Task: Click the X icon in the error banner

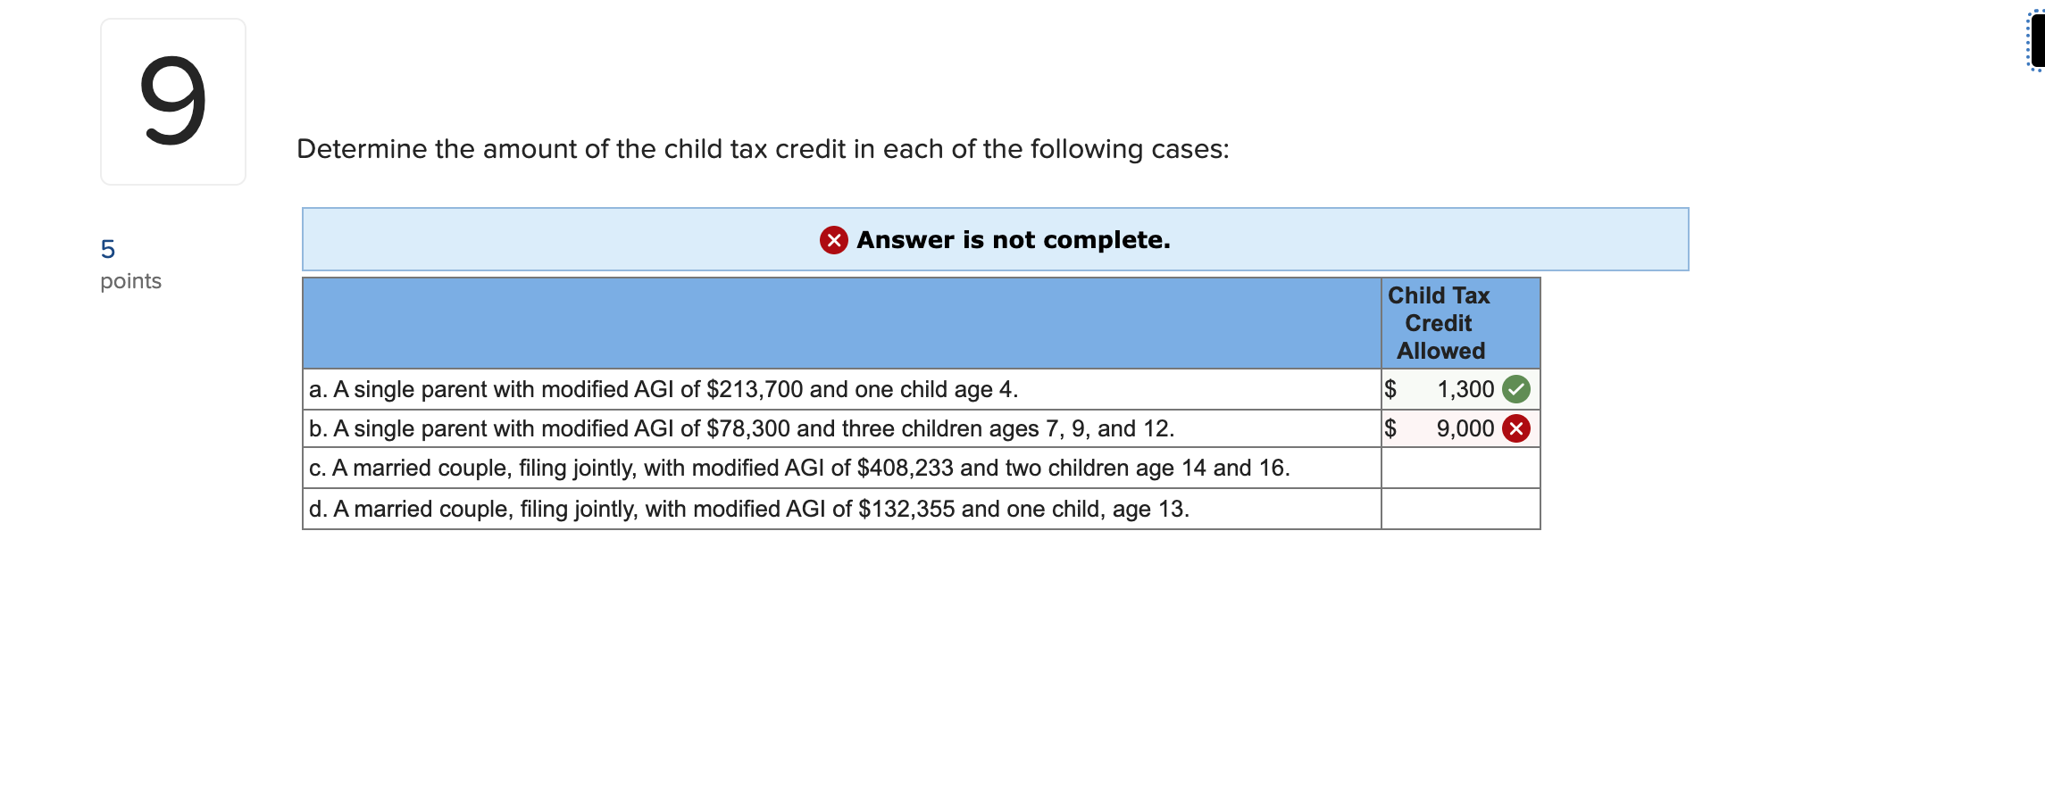Action: [x=833, y=239]
